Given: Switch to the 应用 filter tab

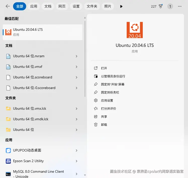Looking at the screenshot, I should click(x=34, y=6).
